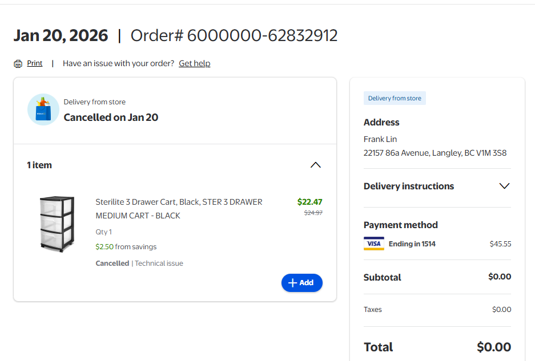Click the Cancelled on Jan 20 heading
Screen dimensions: 535x361
point(111,117)
